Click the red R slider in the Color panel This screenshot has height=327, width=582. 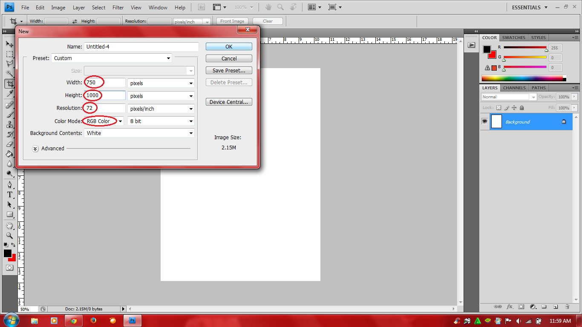(x=525, y=48)
